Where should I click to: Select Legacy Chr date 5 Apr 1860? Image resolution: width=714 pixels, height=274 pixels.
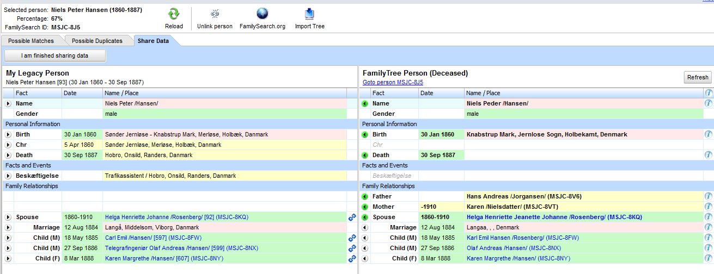pyautogui.click(x=82, y=145)
